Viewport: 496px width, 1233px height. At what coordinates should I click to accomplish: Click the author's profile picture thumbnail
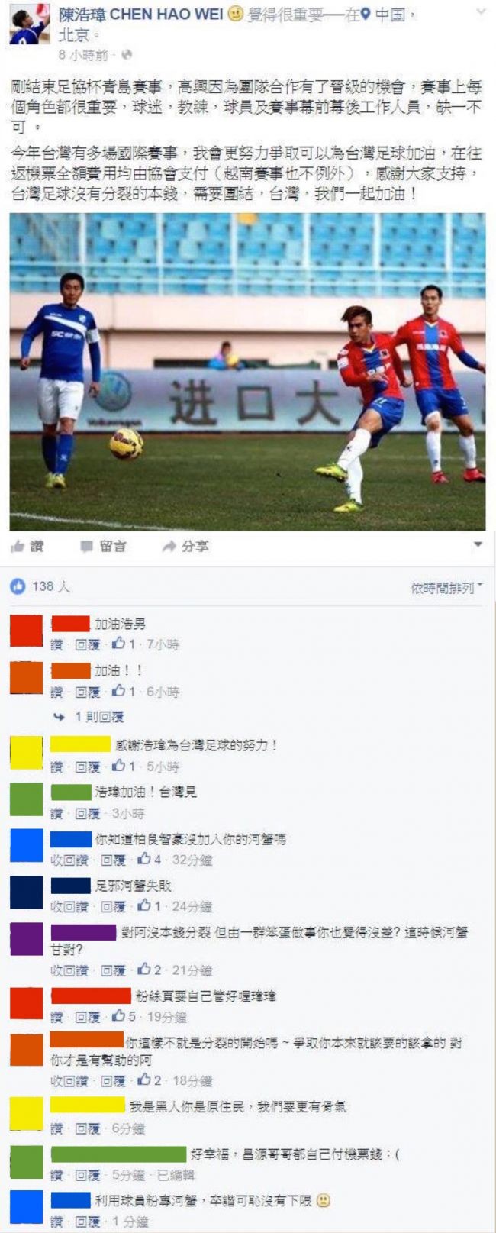[x=30, y=24]
